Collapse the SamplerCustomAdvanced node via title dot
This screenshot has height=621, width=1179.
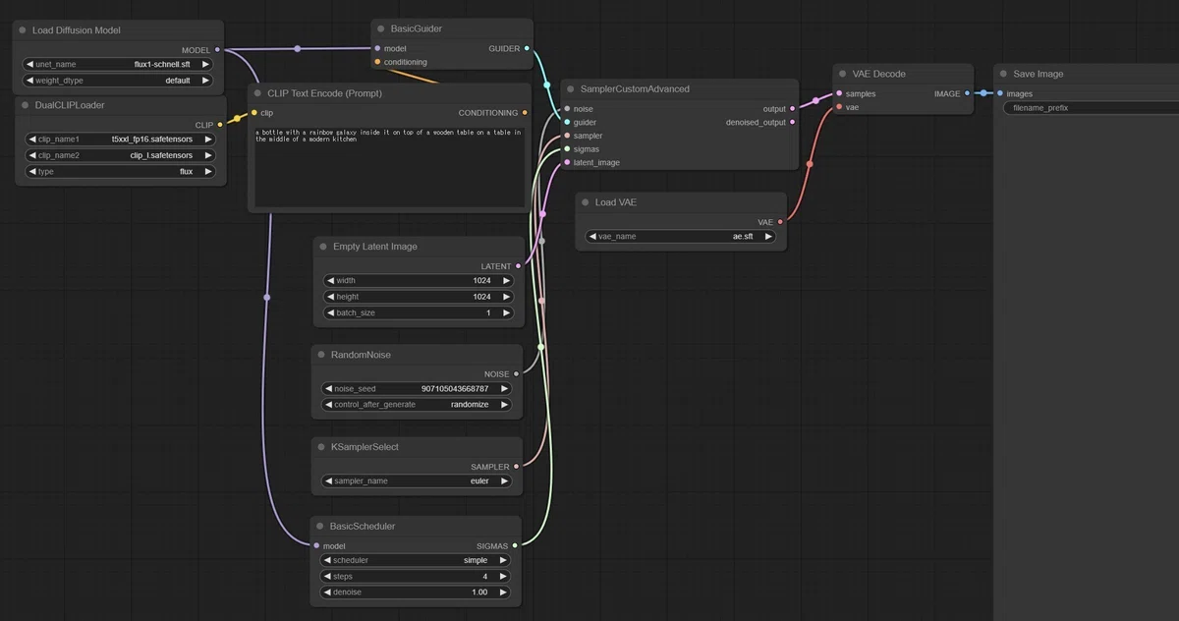coord(570,88)
